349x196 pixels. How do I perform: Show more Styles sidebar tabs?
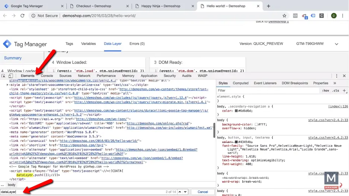[334, 83]
